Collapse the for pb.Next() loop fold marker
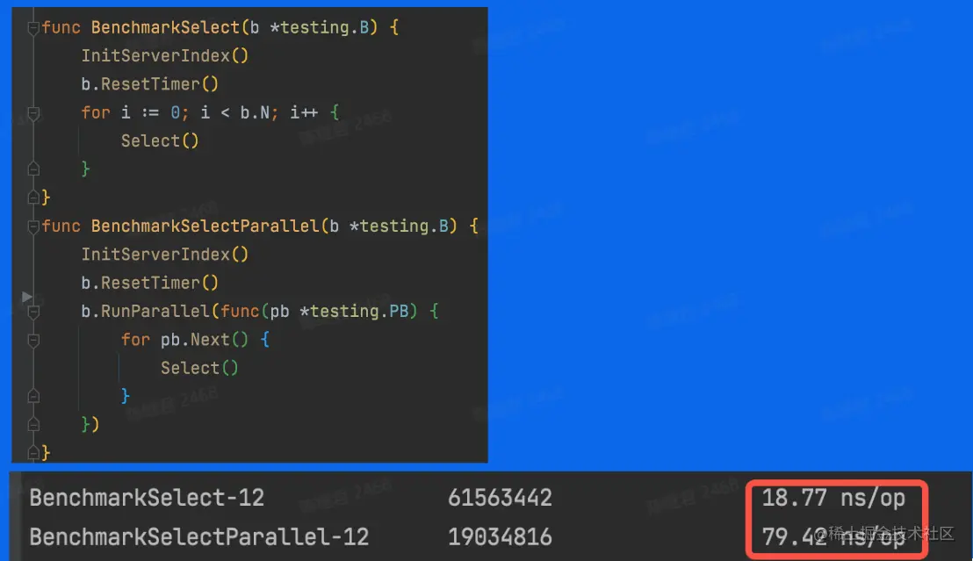The height and width of the screenshot is (561, 973). [x=33, y=340]
